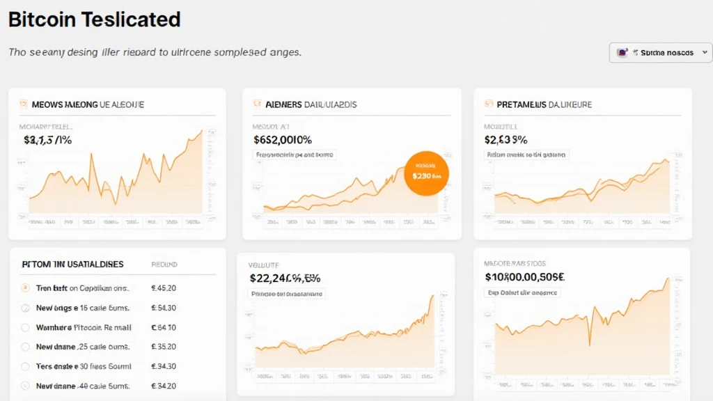
Task: Select radio button for Ters 30 row
Action: pos(26,366)
